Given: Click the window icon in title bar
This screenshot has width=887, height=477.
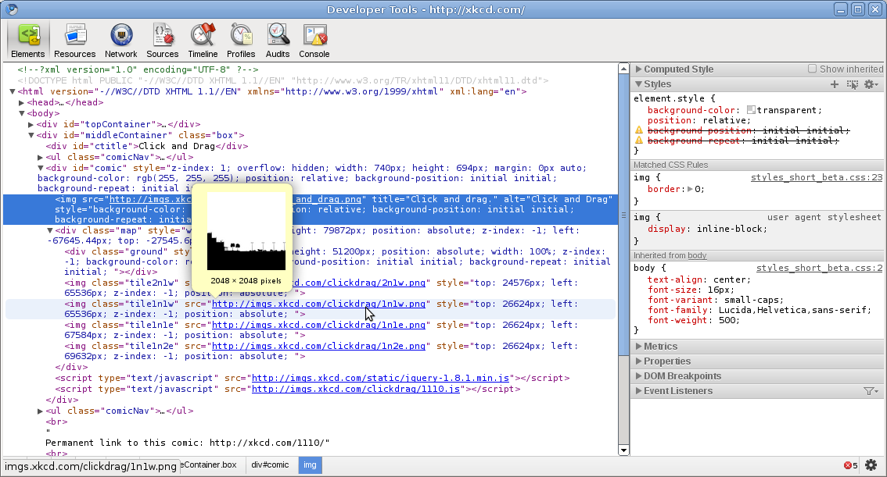Looking at the screenshot, I should [11, 9].
